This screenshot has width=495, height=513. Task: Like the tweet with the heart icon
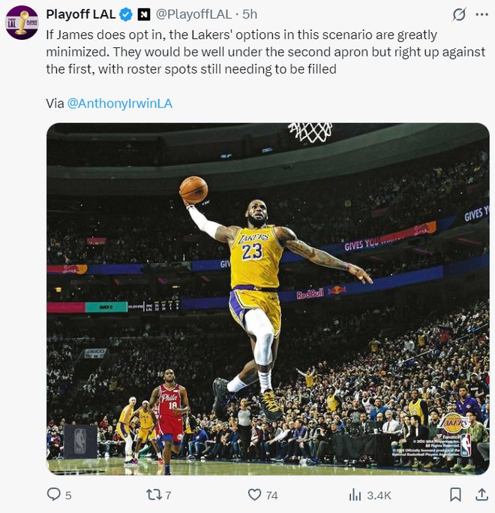pyautogui.click(x=254, y=495)
